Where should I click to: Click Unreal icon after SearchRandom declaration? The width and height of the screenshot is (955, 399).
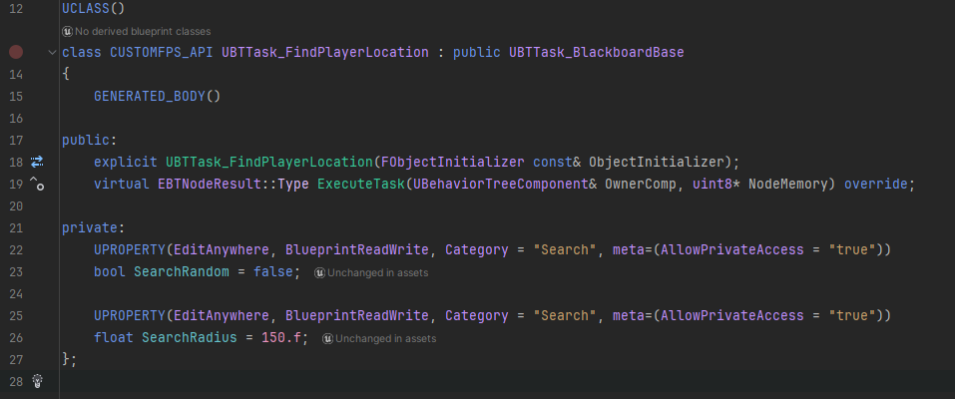[x=318, y=272]
